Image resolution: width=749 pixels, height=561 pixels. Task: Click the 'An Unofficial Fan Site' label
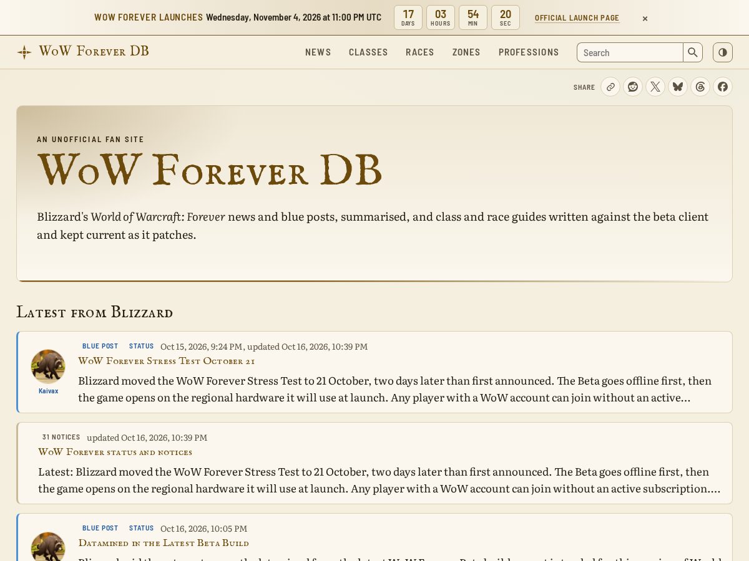[91, 140]
